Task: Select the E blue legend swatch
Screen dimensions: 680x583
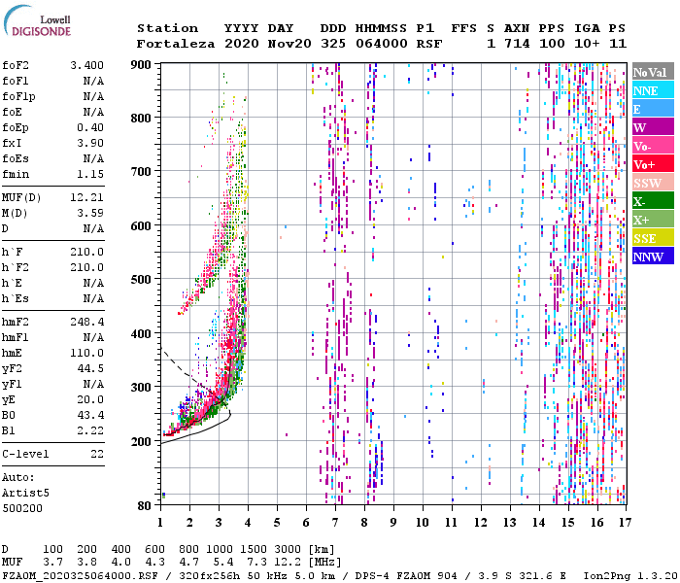Action: [653, 109]
